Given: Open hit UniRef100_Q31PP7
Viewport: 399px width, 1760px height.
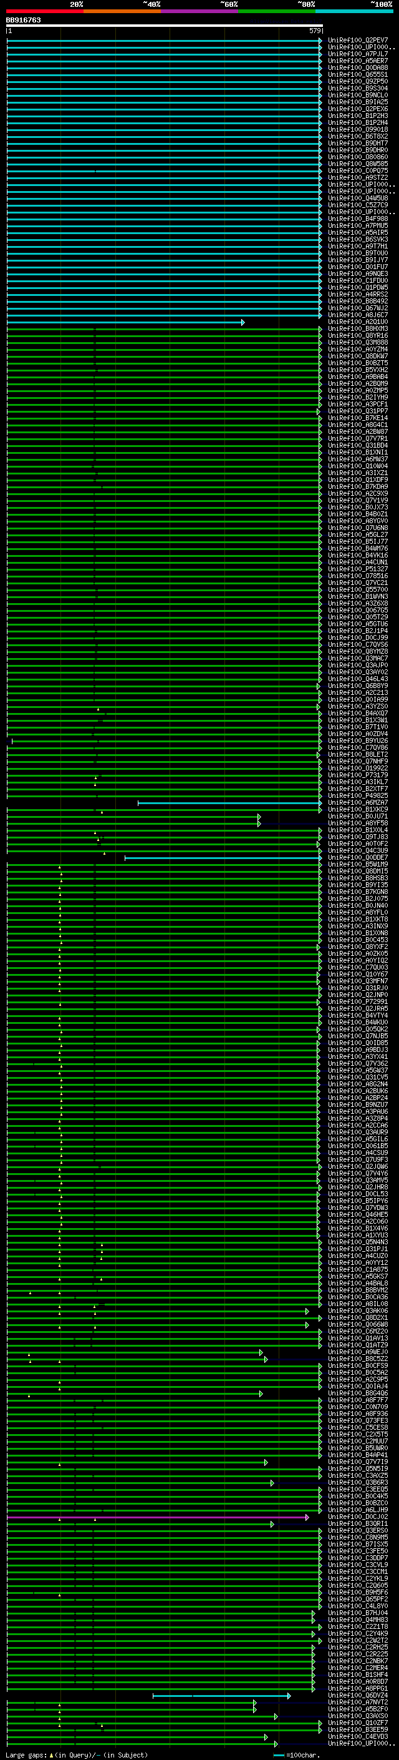Looking at the screenshot, I should (x=358, y=411).
